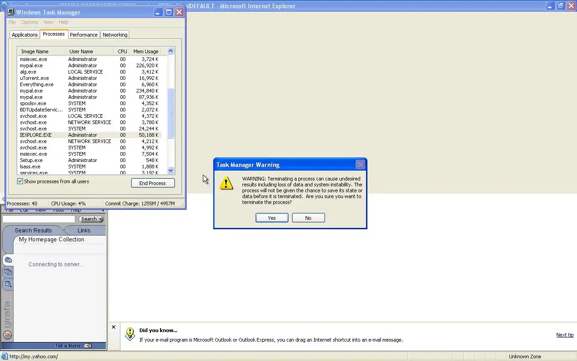
Task: Click the Processes: 40 status entry
Action: coord(22,204)
